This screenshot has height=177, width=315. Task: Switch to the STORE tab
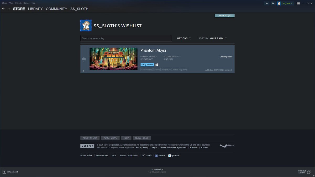(x=19, y=9)
